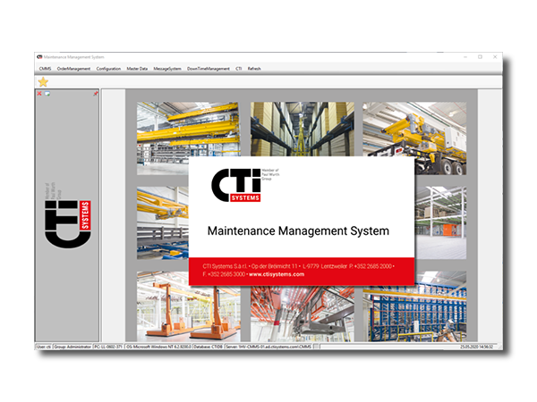Click the Maintenance Management System heading
This screenshot has height=402, width=537.
298,231
